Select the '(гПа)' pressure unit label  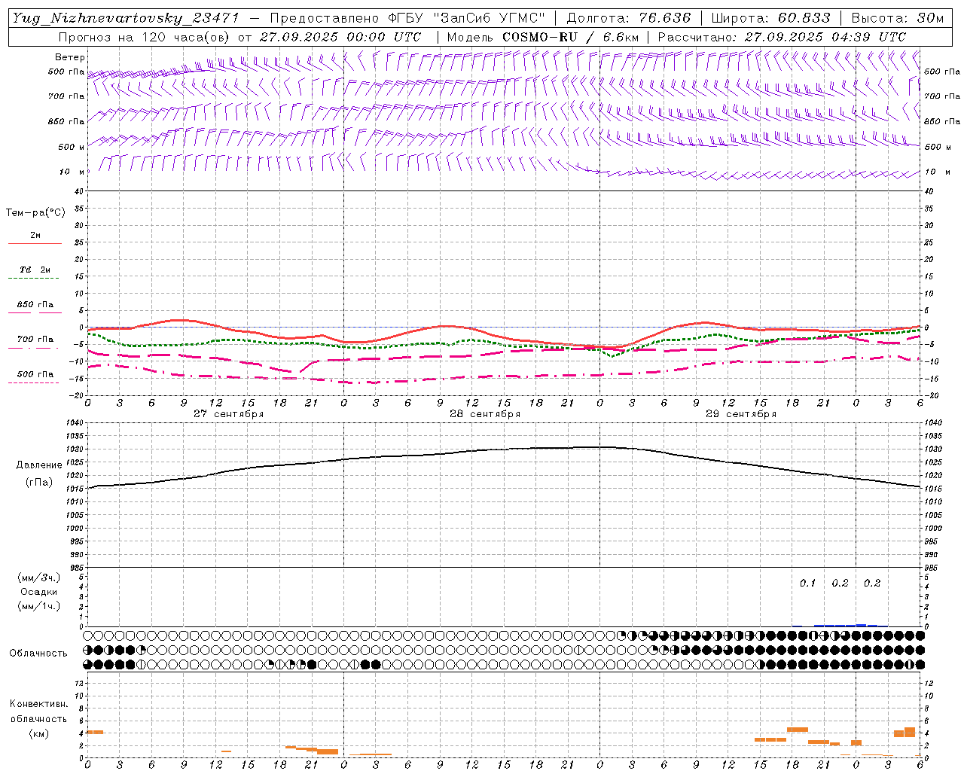pos(39,483)
